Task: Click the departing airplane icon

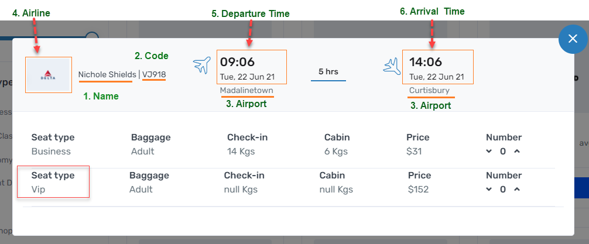Action: point(201,65)
